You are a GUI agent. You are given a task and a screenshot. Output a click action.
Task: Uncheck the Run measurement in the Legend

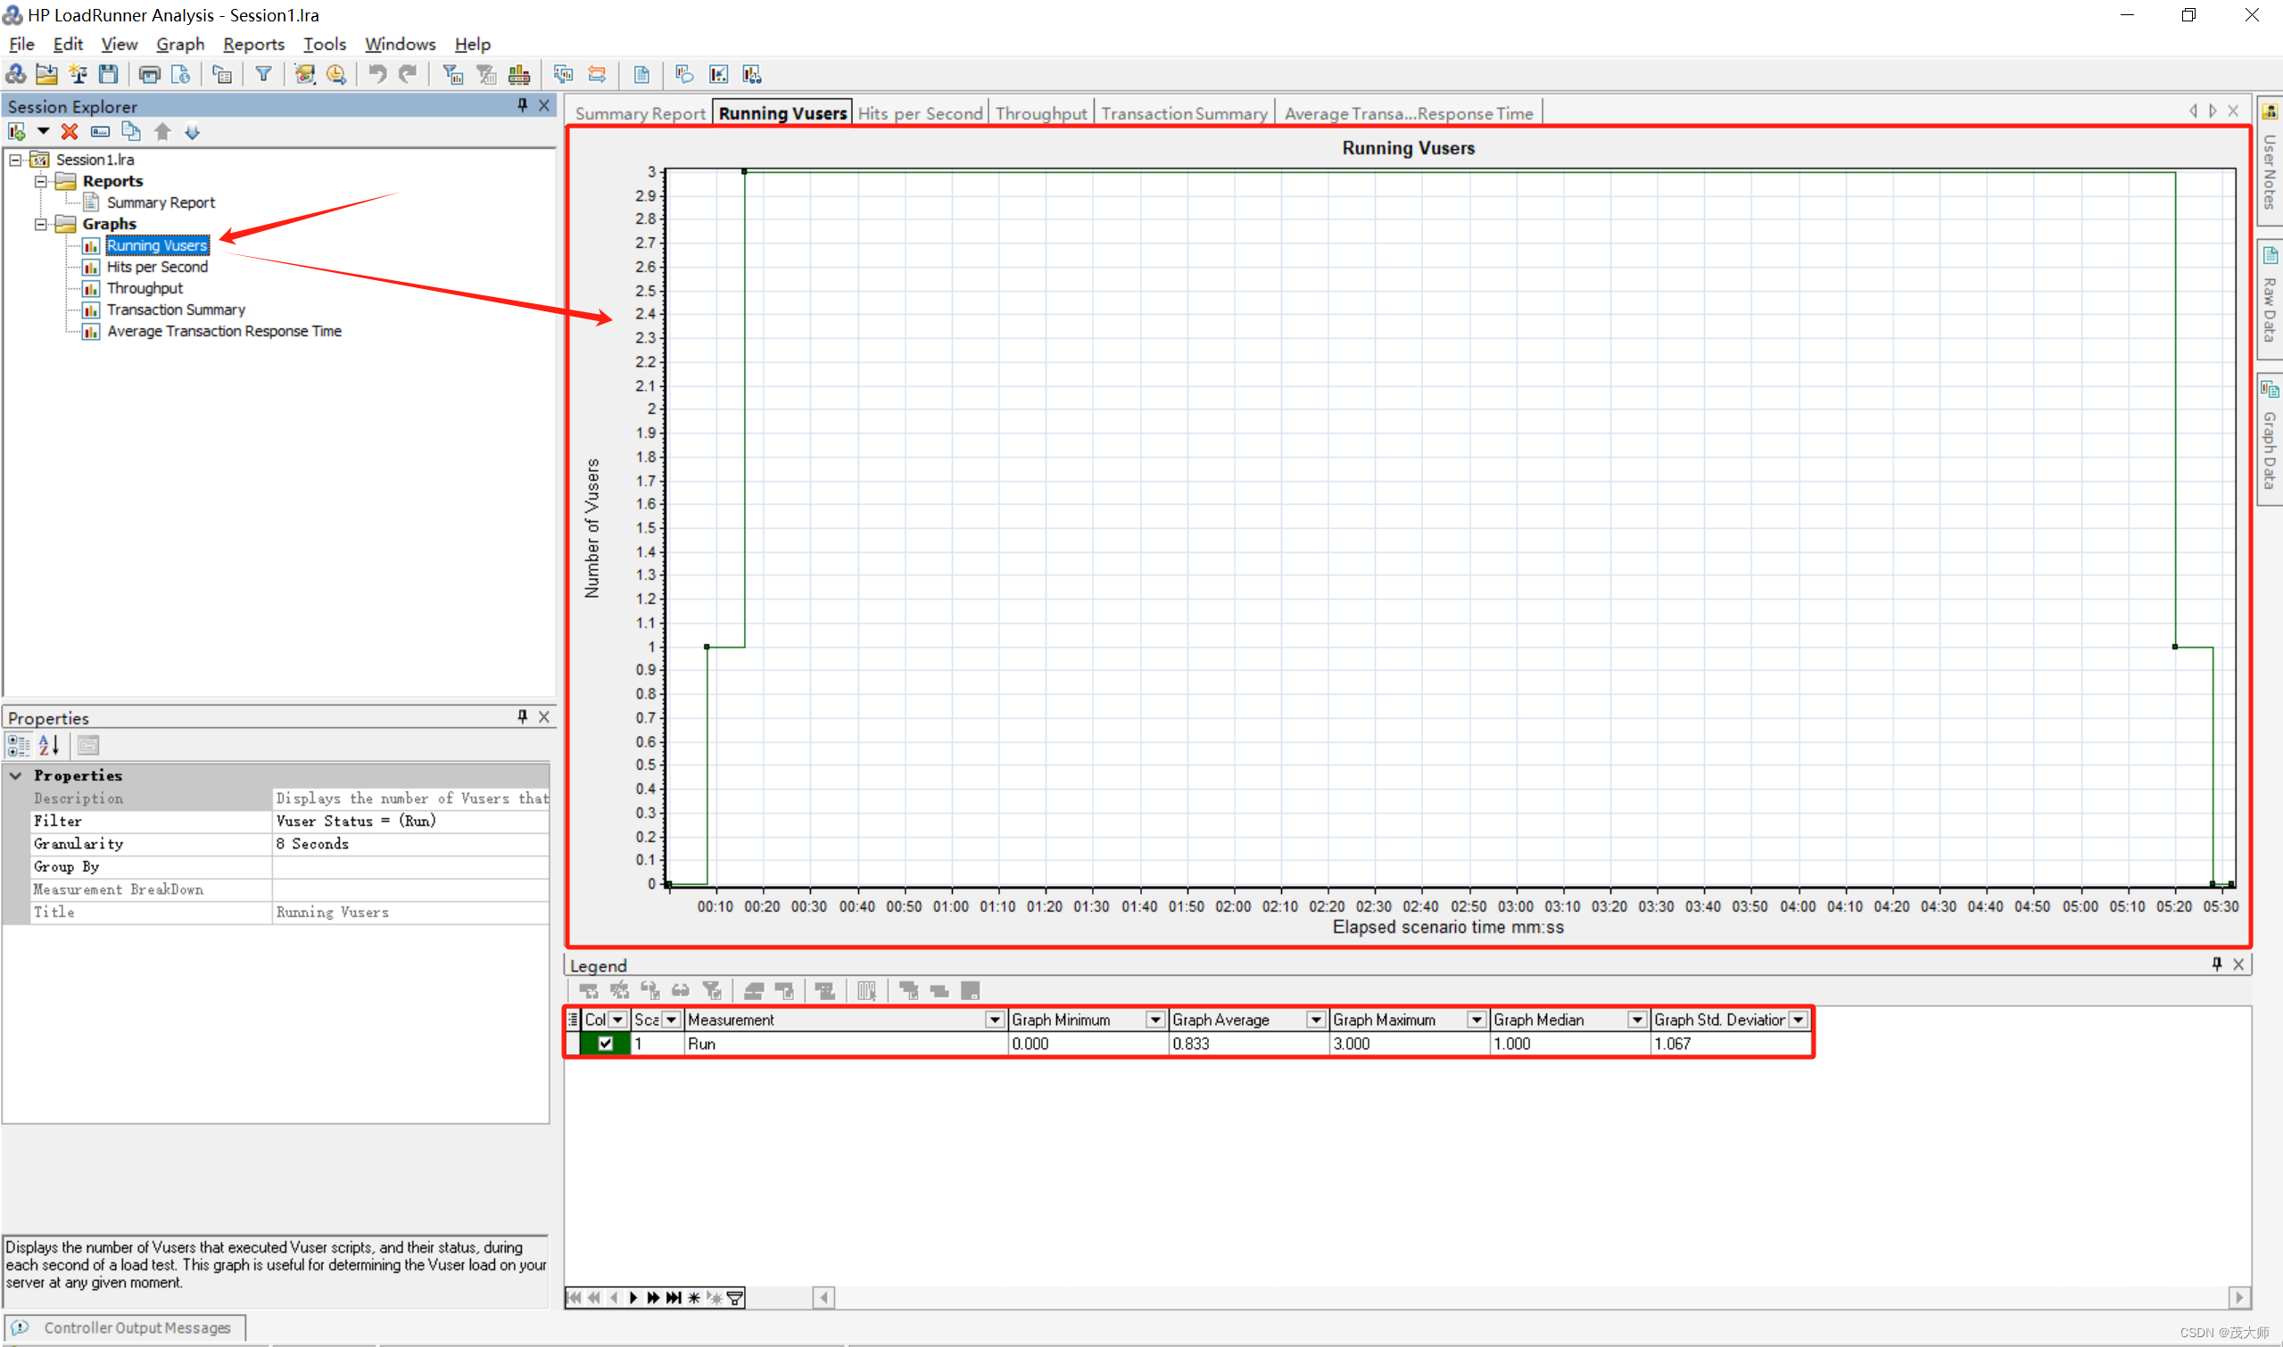pos(605,1043)
